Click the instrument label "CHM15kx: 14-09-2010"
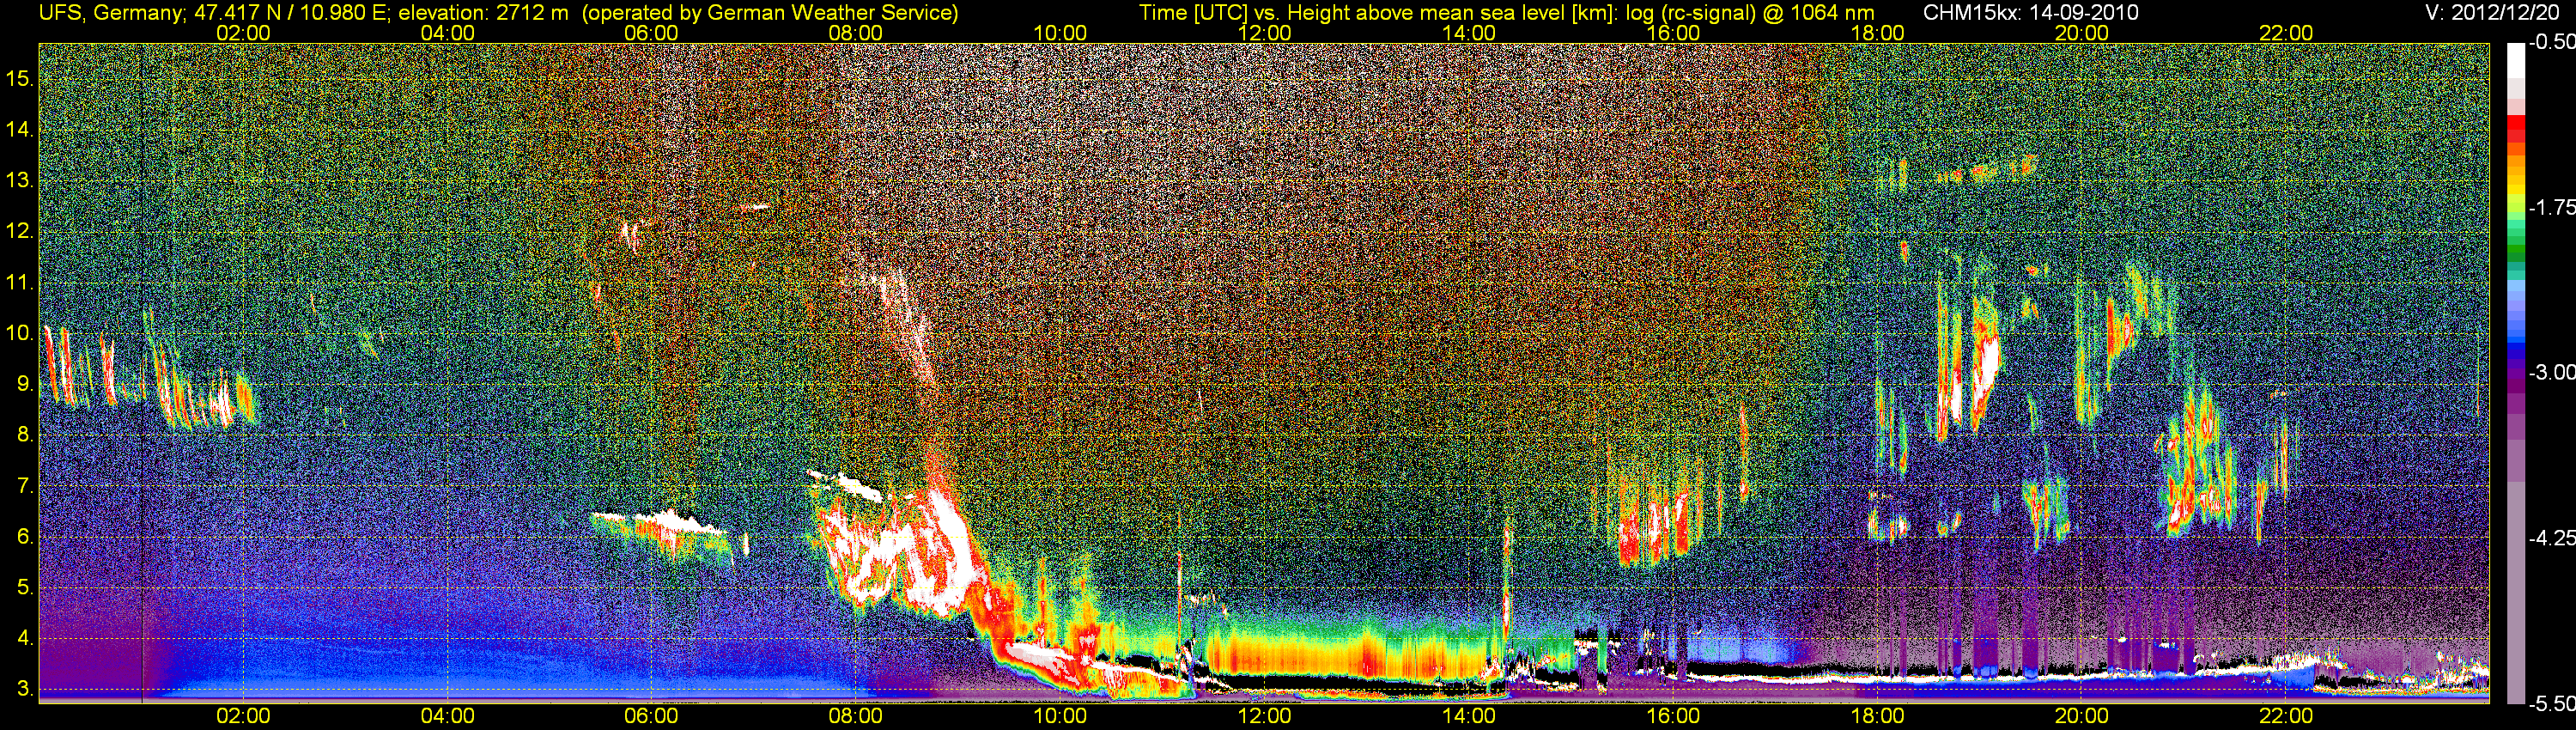The height and width of the screenshot is (730, 2576). pos(2031,13)
